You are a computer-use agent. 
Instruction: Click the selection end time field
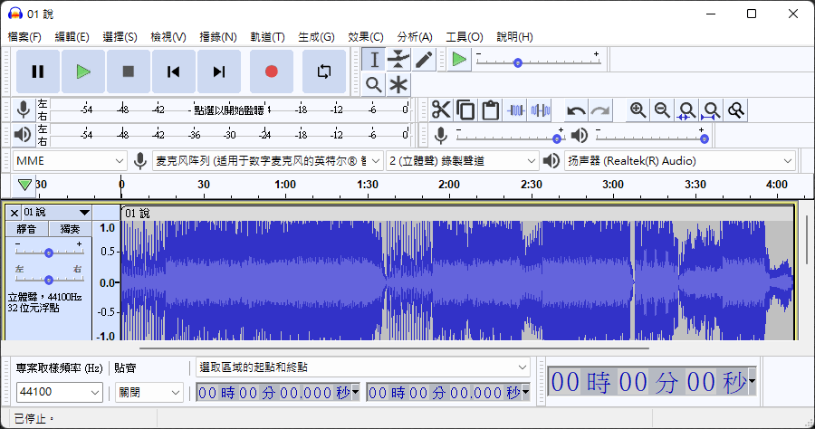(448, 393)
